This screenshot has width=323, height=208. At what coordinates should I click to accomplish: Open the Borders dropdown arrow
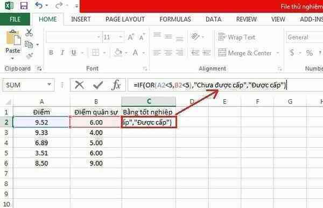pyautogui.click(x=104, y=53)
